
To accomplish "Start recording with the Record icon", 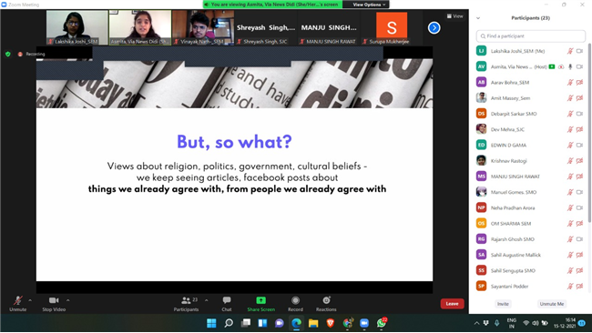I will (x=295, y=300).
